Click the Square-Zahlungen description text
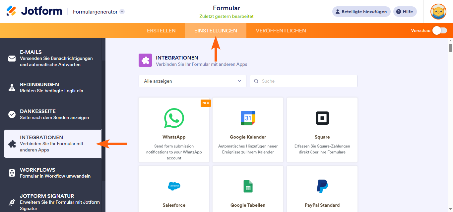Image resolution: width=453 pixels, height=212 pixels. click(x=322, y=149)
